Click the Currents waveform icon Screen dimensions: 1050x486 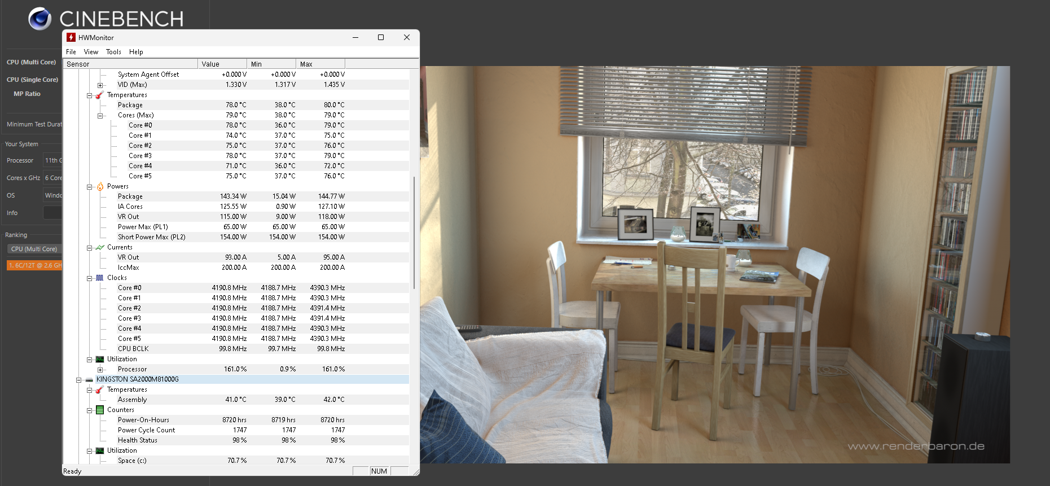coord(100,247)
